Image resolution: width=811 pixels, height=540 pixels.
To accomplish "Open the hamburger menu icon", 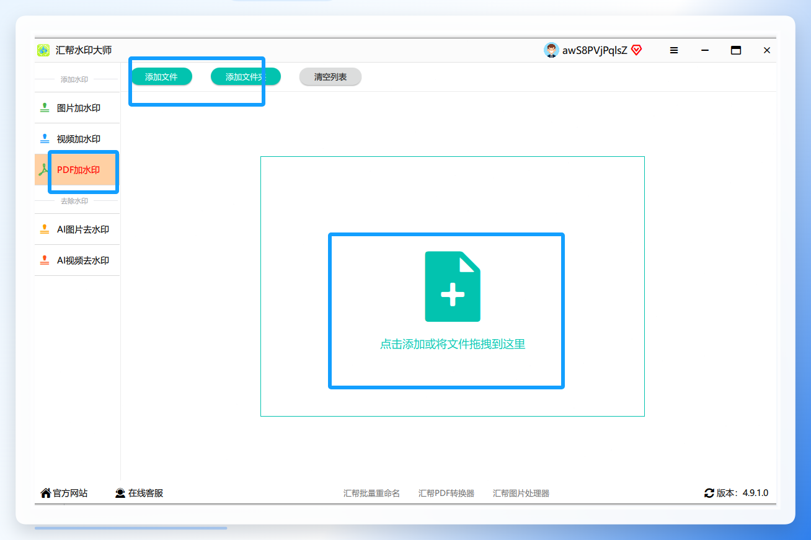I will pos(674,50).
